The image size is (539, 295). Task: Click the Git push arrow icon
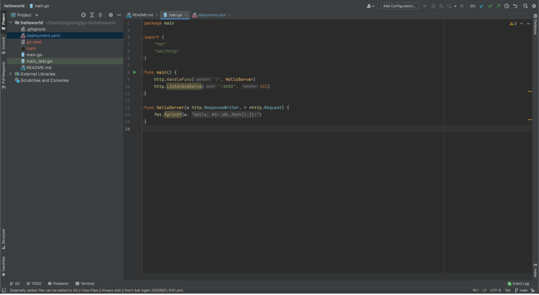[498, 6]
